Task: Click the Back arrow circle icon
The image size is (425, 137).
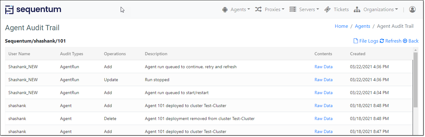Action: click(405, 41)
